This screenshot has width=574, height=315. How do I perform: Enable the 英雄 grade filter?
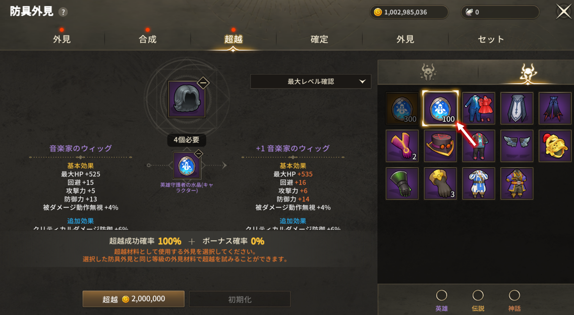point(442,295)
